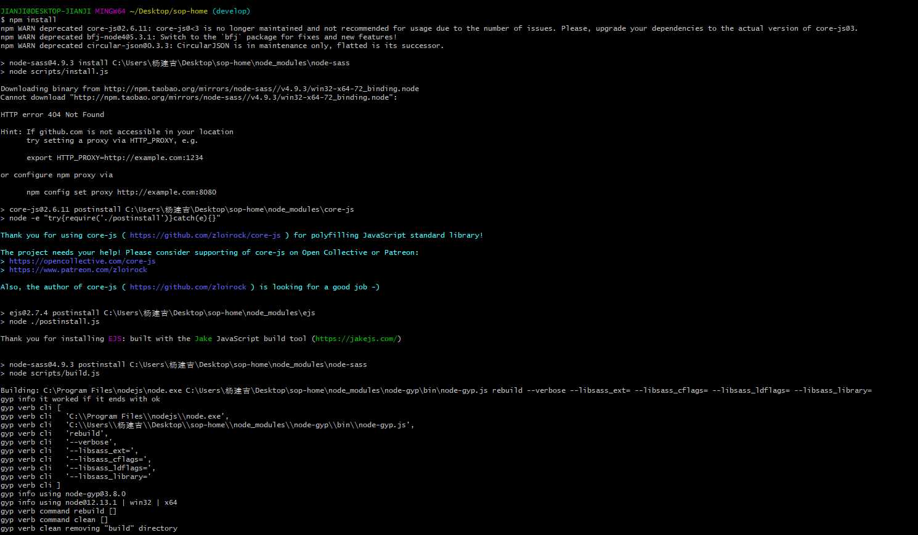Image resolution: width=918 pixels, height=535 pixels.
Task: Click 'gyp info using node-gyp@3.8.0' line
Action: (63, 494)
